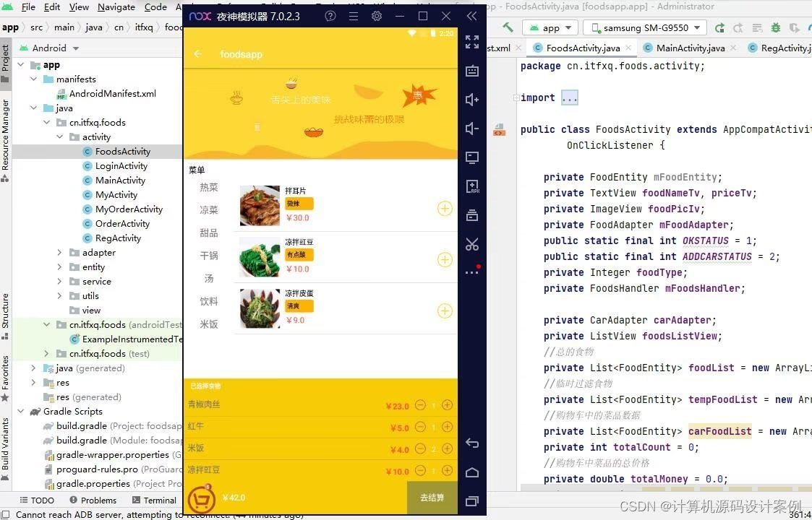The image size is (812, 520).
Task: Switch to MainActivity.java editor tab
Action: [x=691, y=48]
